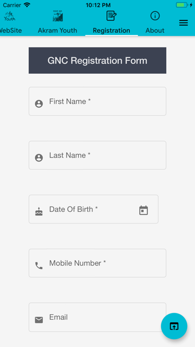Image resolution: width=195 pixels, height=347 pixels.
Task: Open the hamburger menu icon
Action: click(183, 23)
